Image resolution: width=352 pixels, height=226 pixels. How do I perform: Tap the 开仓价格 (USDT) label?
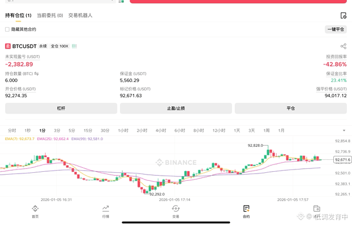point(20,89)
